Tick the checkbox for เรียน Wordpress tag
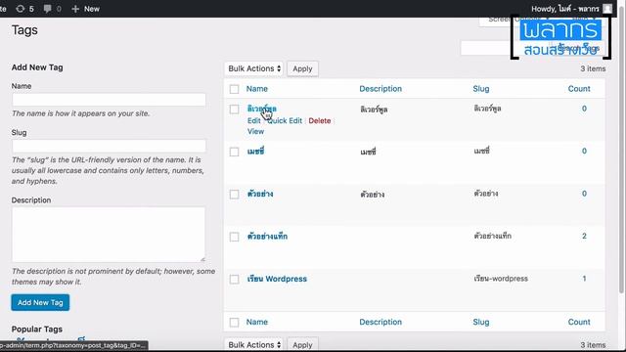The height and width of the screenshot is (352, 626). pos(235,280)
